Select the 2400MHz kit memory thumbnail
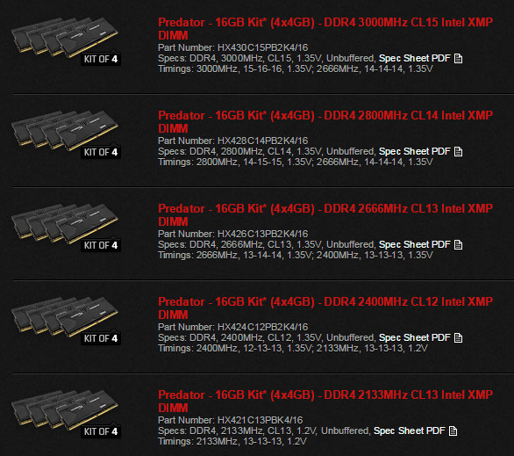 click(x=66, y=321)
